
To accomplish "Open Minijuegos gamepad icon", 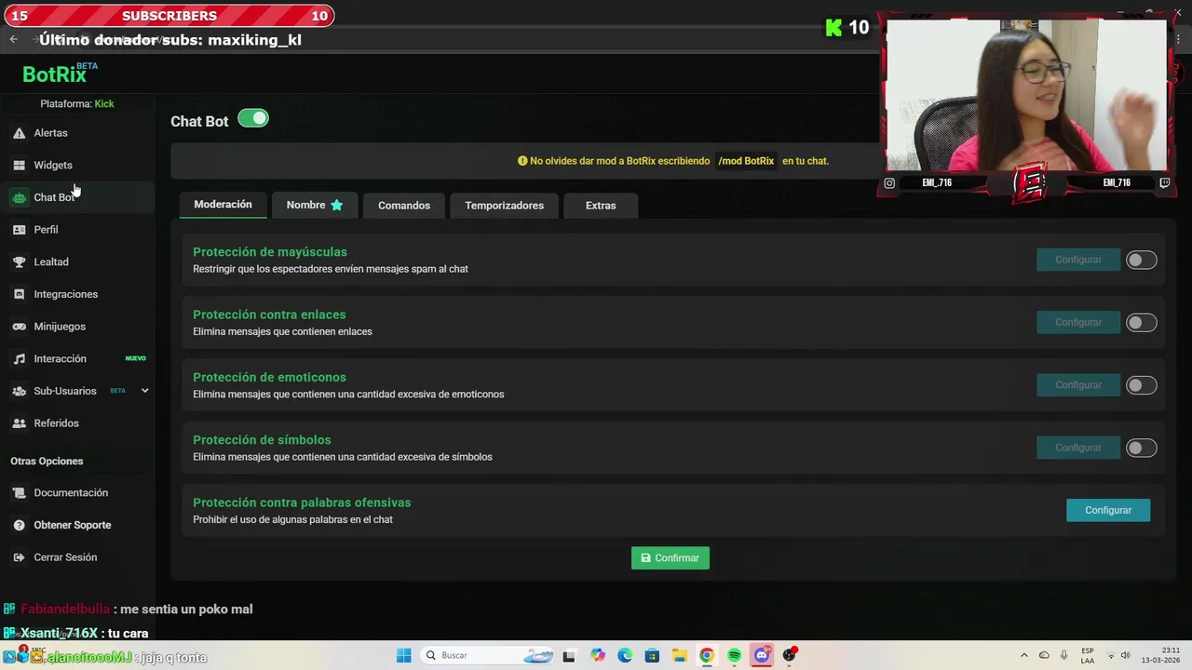I will [19, 327].
